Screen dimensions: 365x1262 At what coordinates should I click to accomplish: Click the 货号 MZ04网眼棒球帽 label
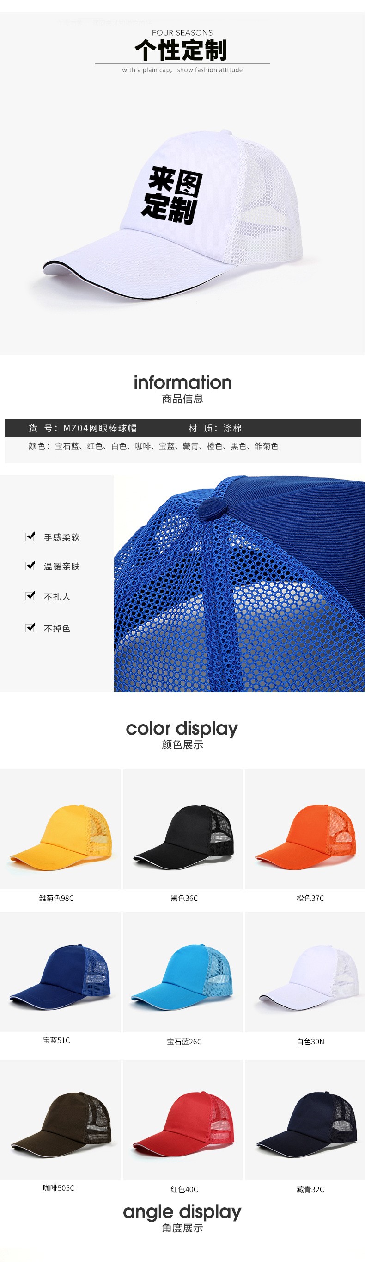(x=82, y=428)
